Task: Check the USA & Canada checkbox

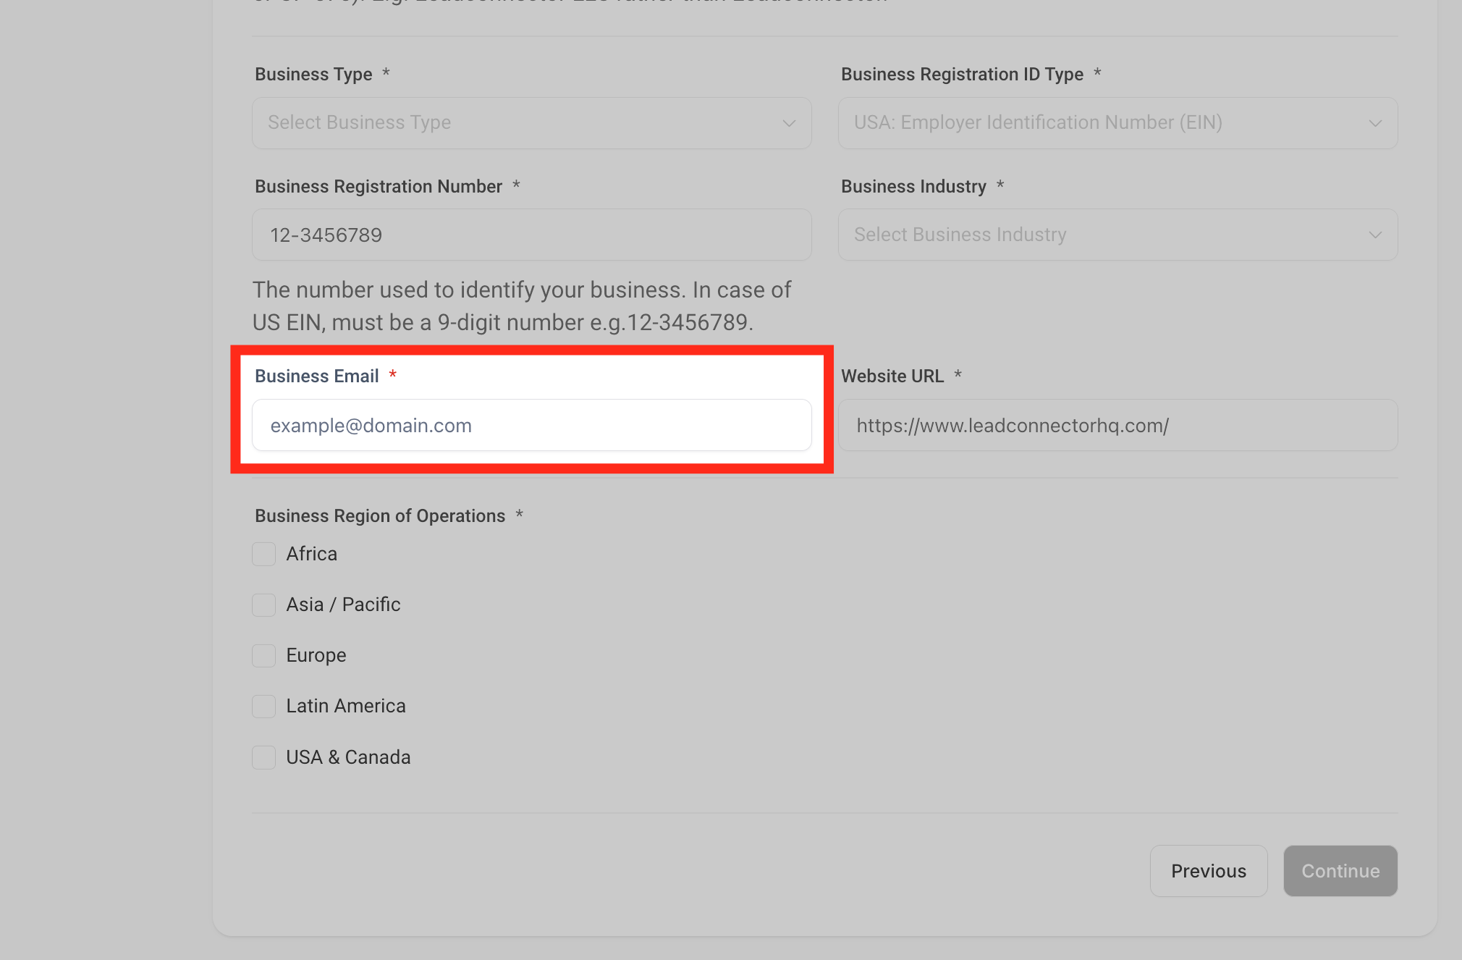Action: [263, 757]
